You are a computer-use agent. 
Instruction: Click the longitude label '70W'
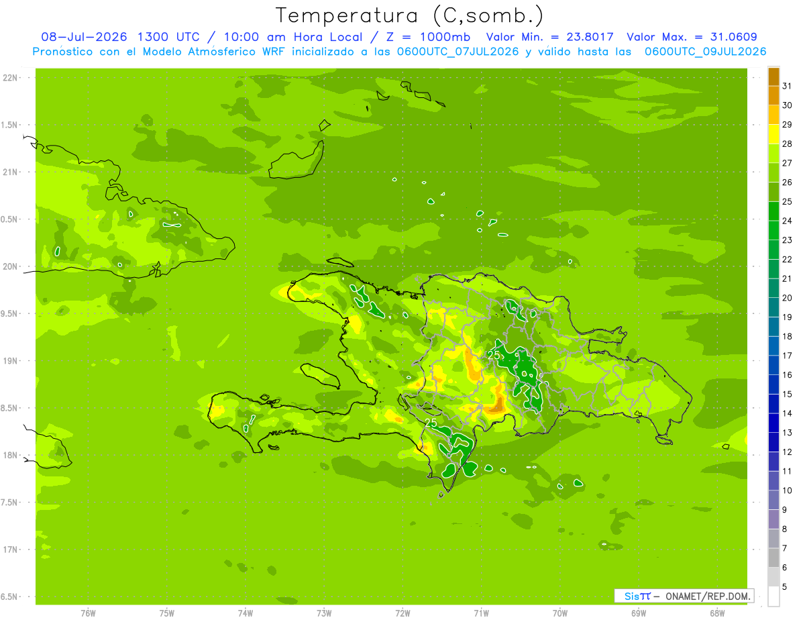560,614
